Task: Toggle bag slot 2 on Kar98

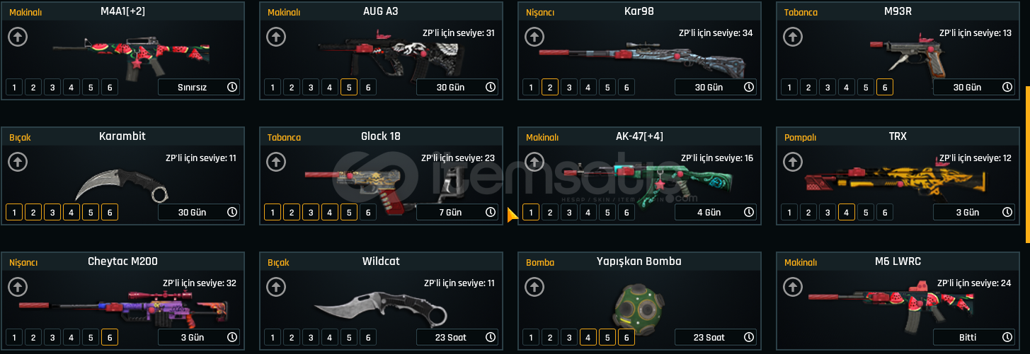Action: (549, 88)
